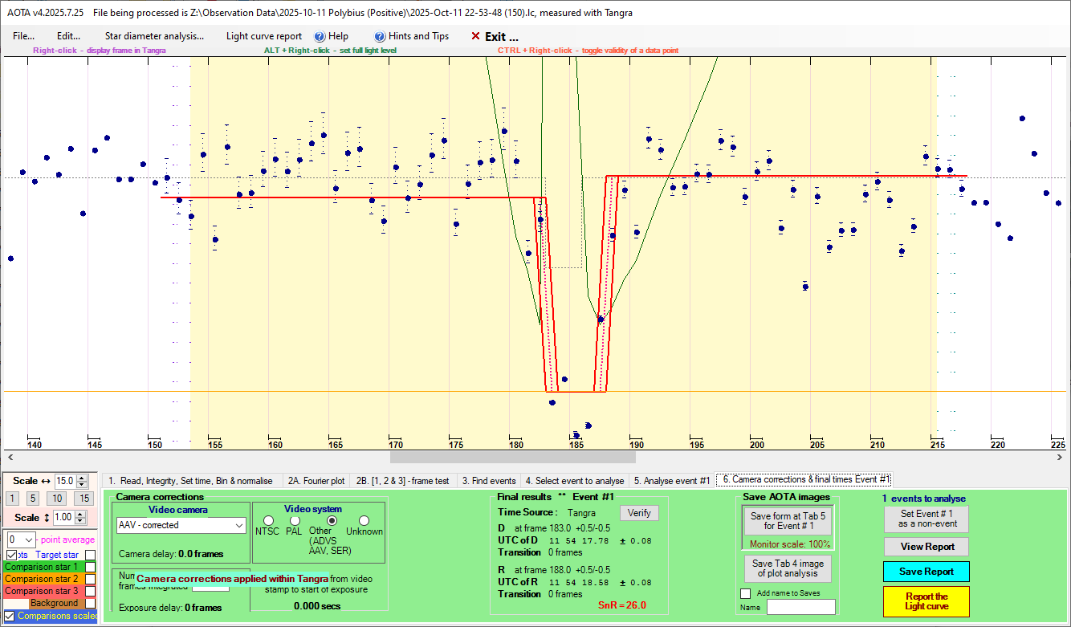Set horizontal scale preset to 10

pos(59,499)
